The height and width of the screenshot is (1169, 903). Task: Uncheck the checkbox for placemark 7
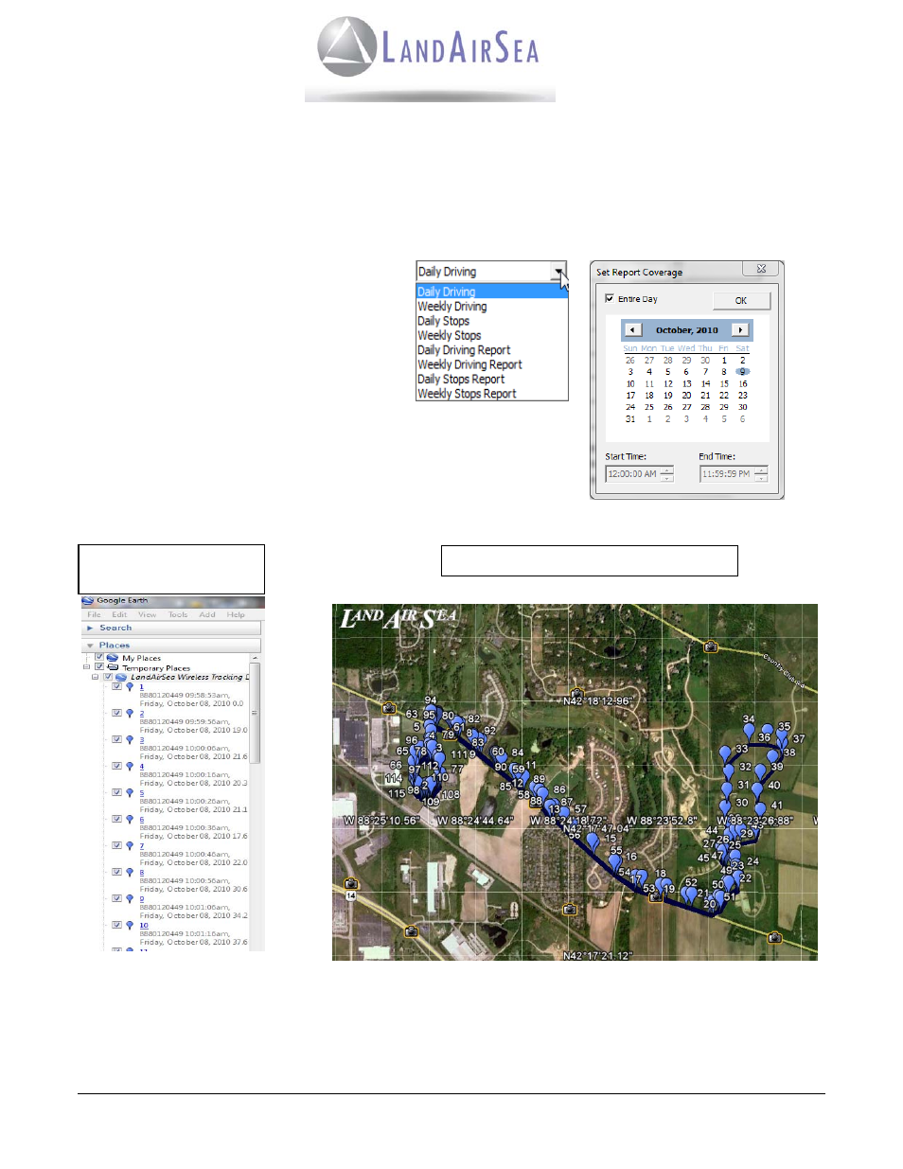(x=116, y=845)
